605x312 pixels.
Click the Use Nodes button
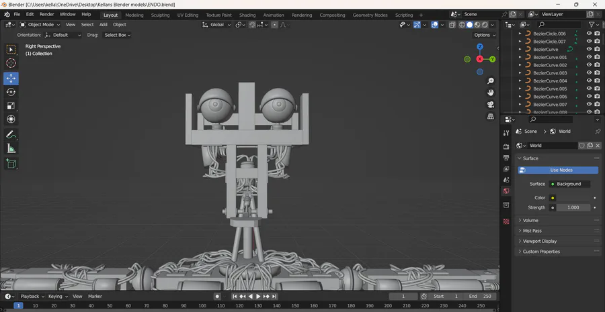click(558, 170)
